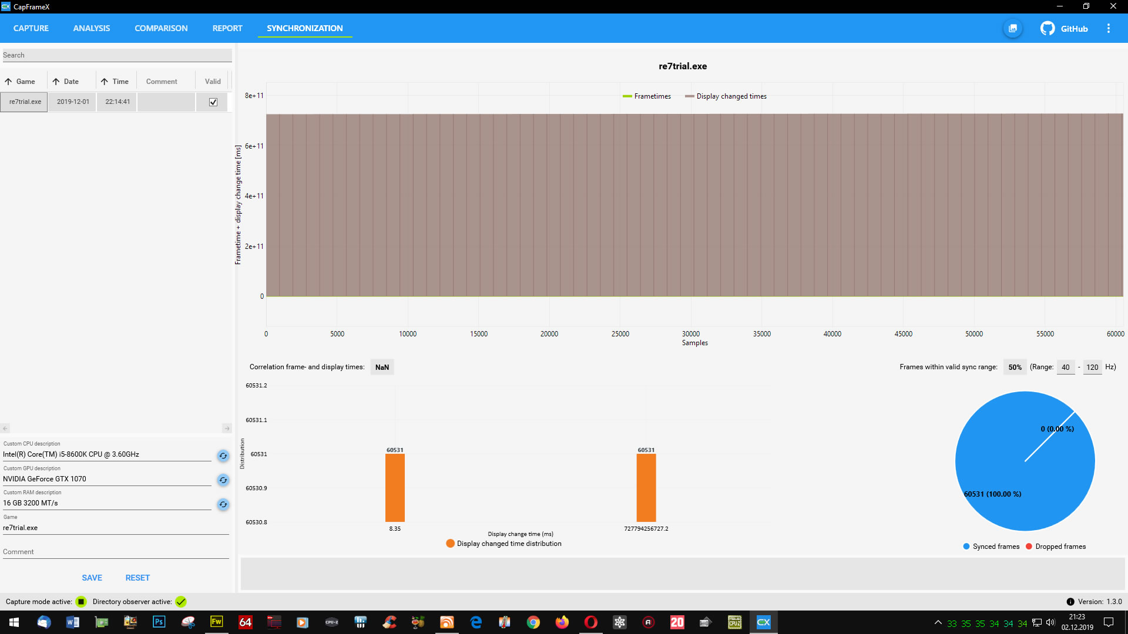Screen dimensions: 1128x634
Task: Click the sync range lower Hz field
Action: point(1065,367)
